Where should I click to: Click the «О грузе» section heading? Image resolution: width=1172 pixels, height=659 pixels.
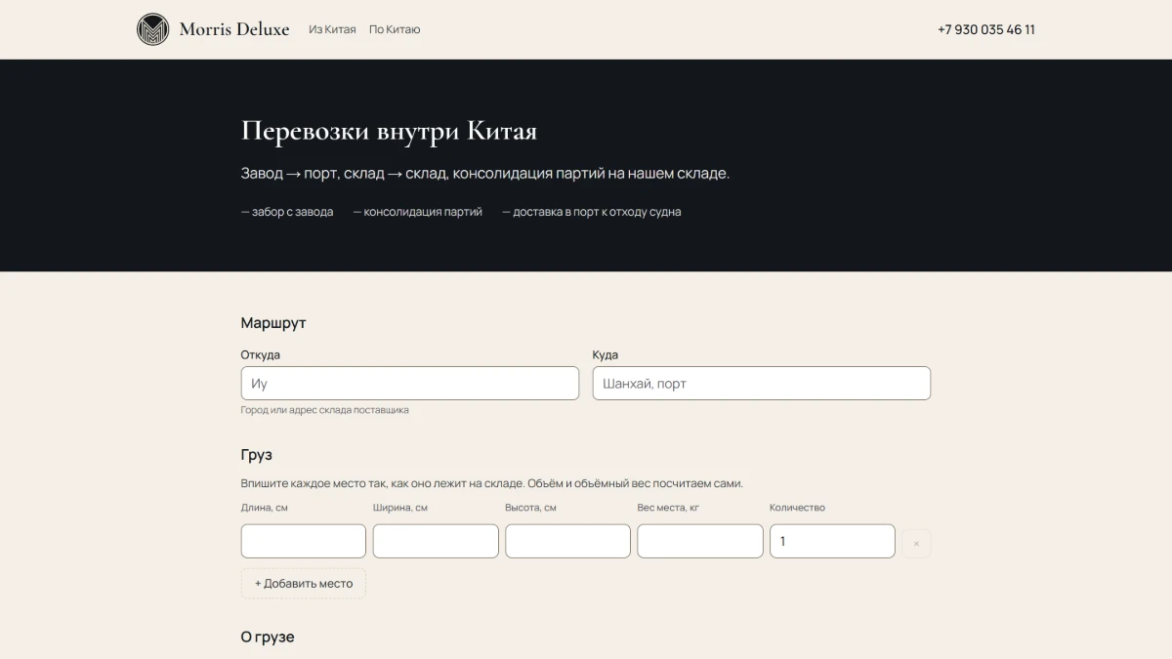tap(268, 637)
